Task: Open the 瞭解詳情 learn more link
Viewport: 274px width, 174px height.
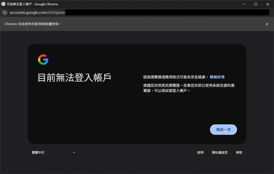Action: (x=217, y=77)
